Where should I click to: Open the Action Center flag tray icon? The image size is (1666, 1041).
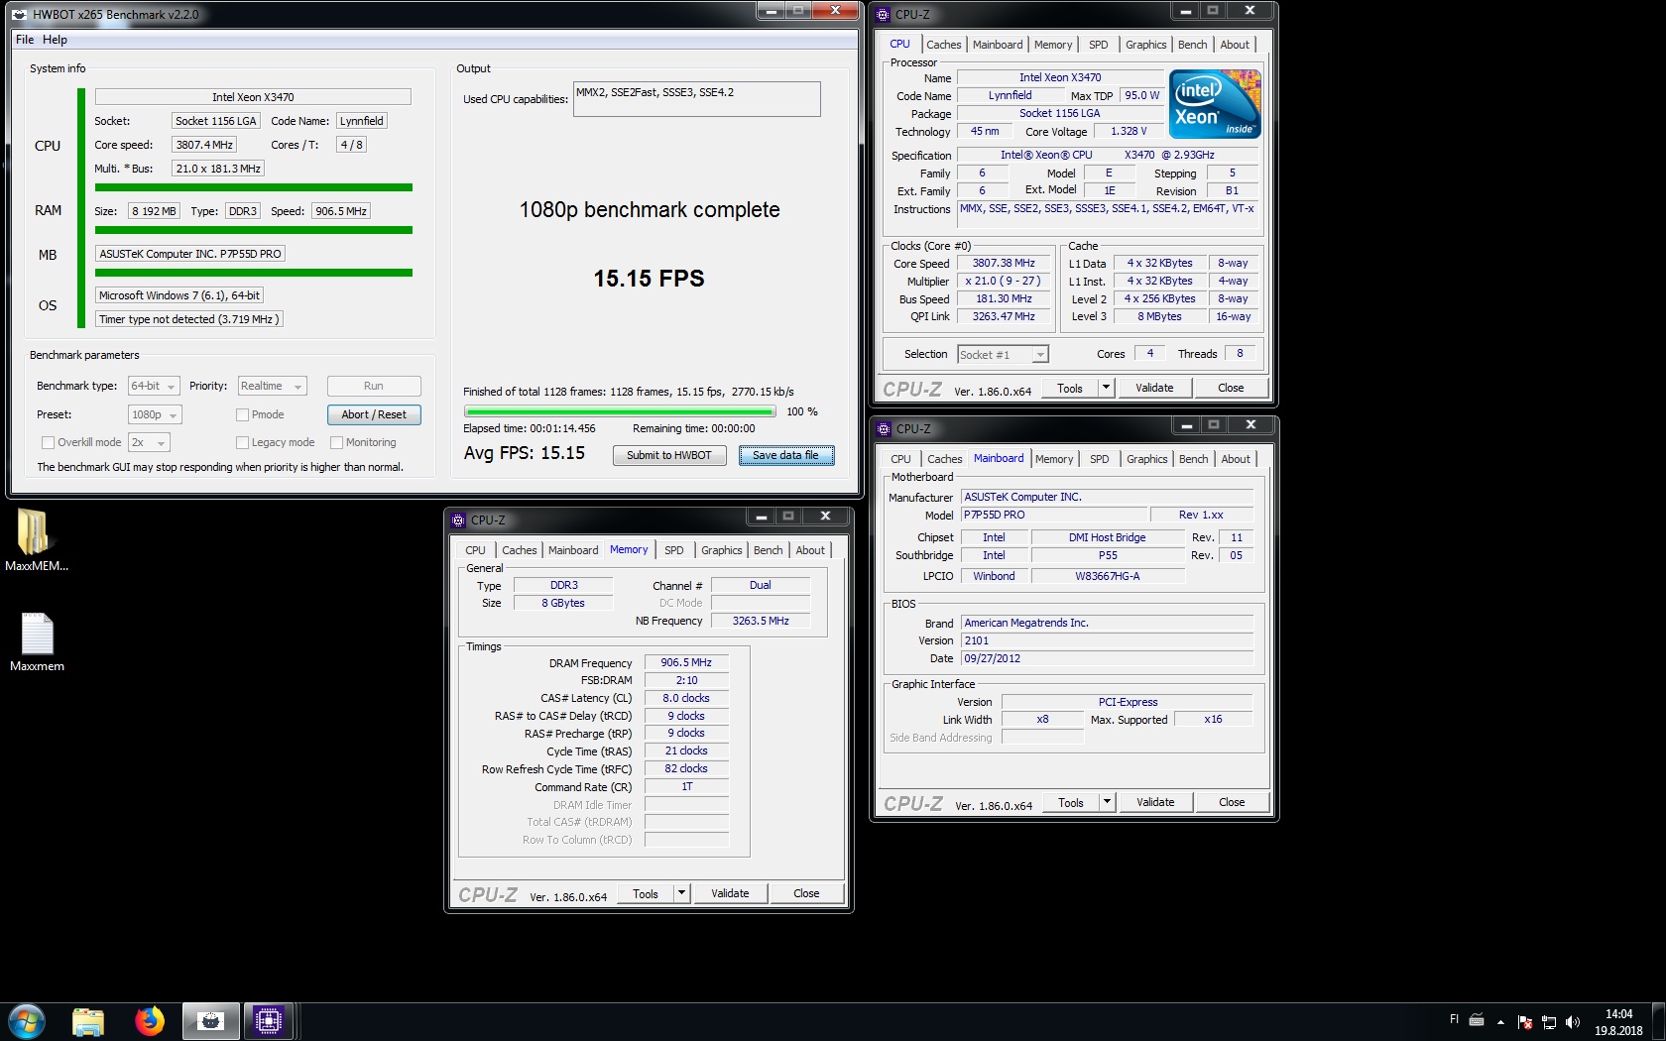pyautogui.click(x=1524, y=1021)
